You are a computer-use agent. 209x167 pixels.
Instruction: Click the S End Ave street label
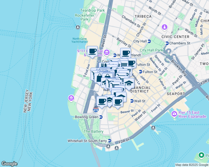click(87, 71)
